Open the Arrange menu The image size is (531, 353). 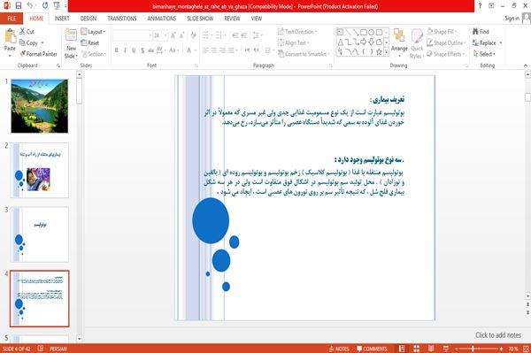click(x=399, y=42)
